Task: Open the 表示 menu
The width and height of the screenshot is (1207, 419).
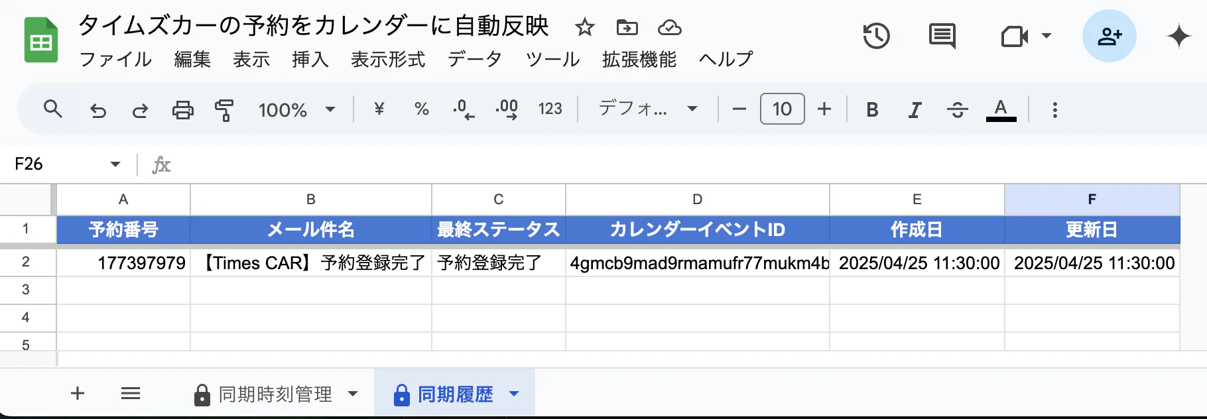Action: pos(251,59)
